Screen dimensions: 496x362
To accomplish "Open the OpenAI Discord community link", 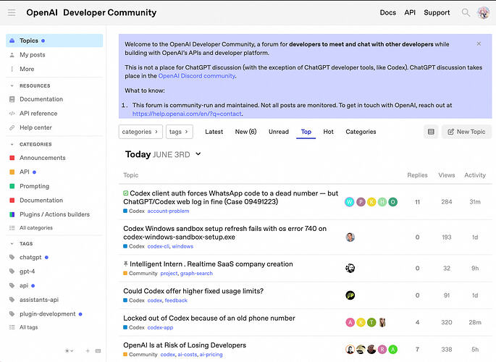I will (x=196, y=76).
